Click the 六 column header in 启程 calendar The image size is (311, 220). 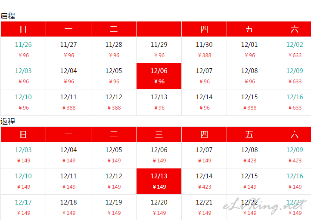point(292,29)
